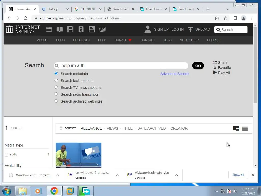Expand VMware-tools-win iso download options
Viewport: 261px width, 196px height.
pyautogui.click(x=177, y=175)
